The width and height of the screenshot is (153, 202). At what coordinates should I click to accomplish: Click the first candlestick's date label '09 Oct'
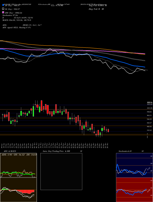(2, 146)
